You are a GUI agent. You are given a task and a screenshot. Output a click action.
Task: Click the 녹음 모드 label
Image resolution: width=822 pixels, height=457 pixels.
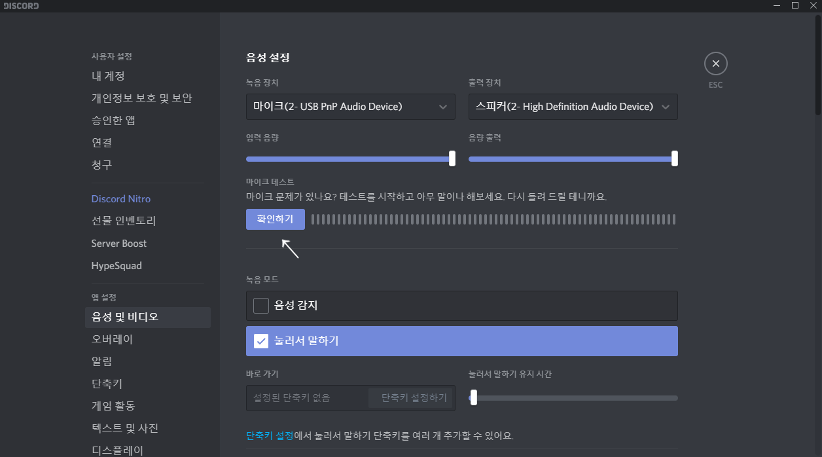coord(262,279)
